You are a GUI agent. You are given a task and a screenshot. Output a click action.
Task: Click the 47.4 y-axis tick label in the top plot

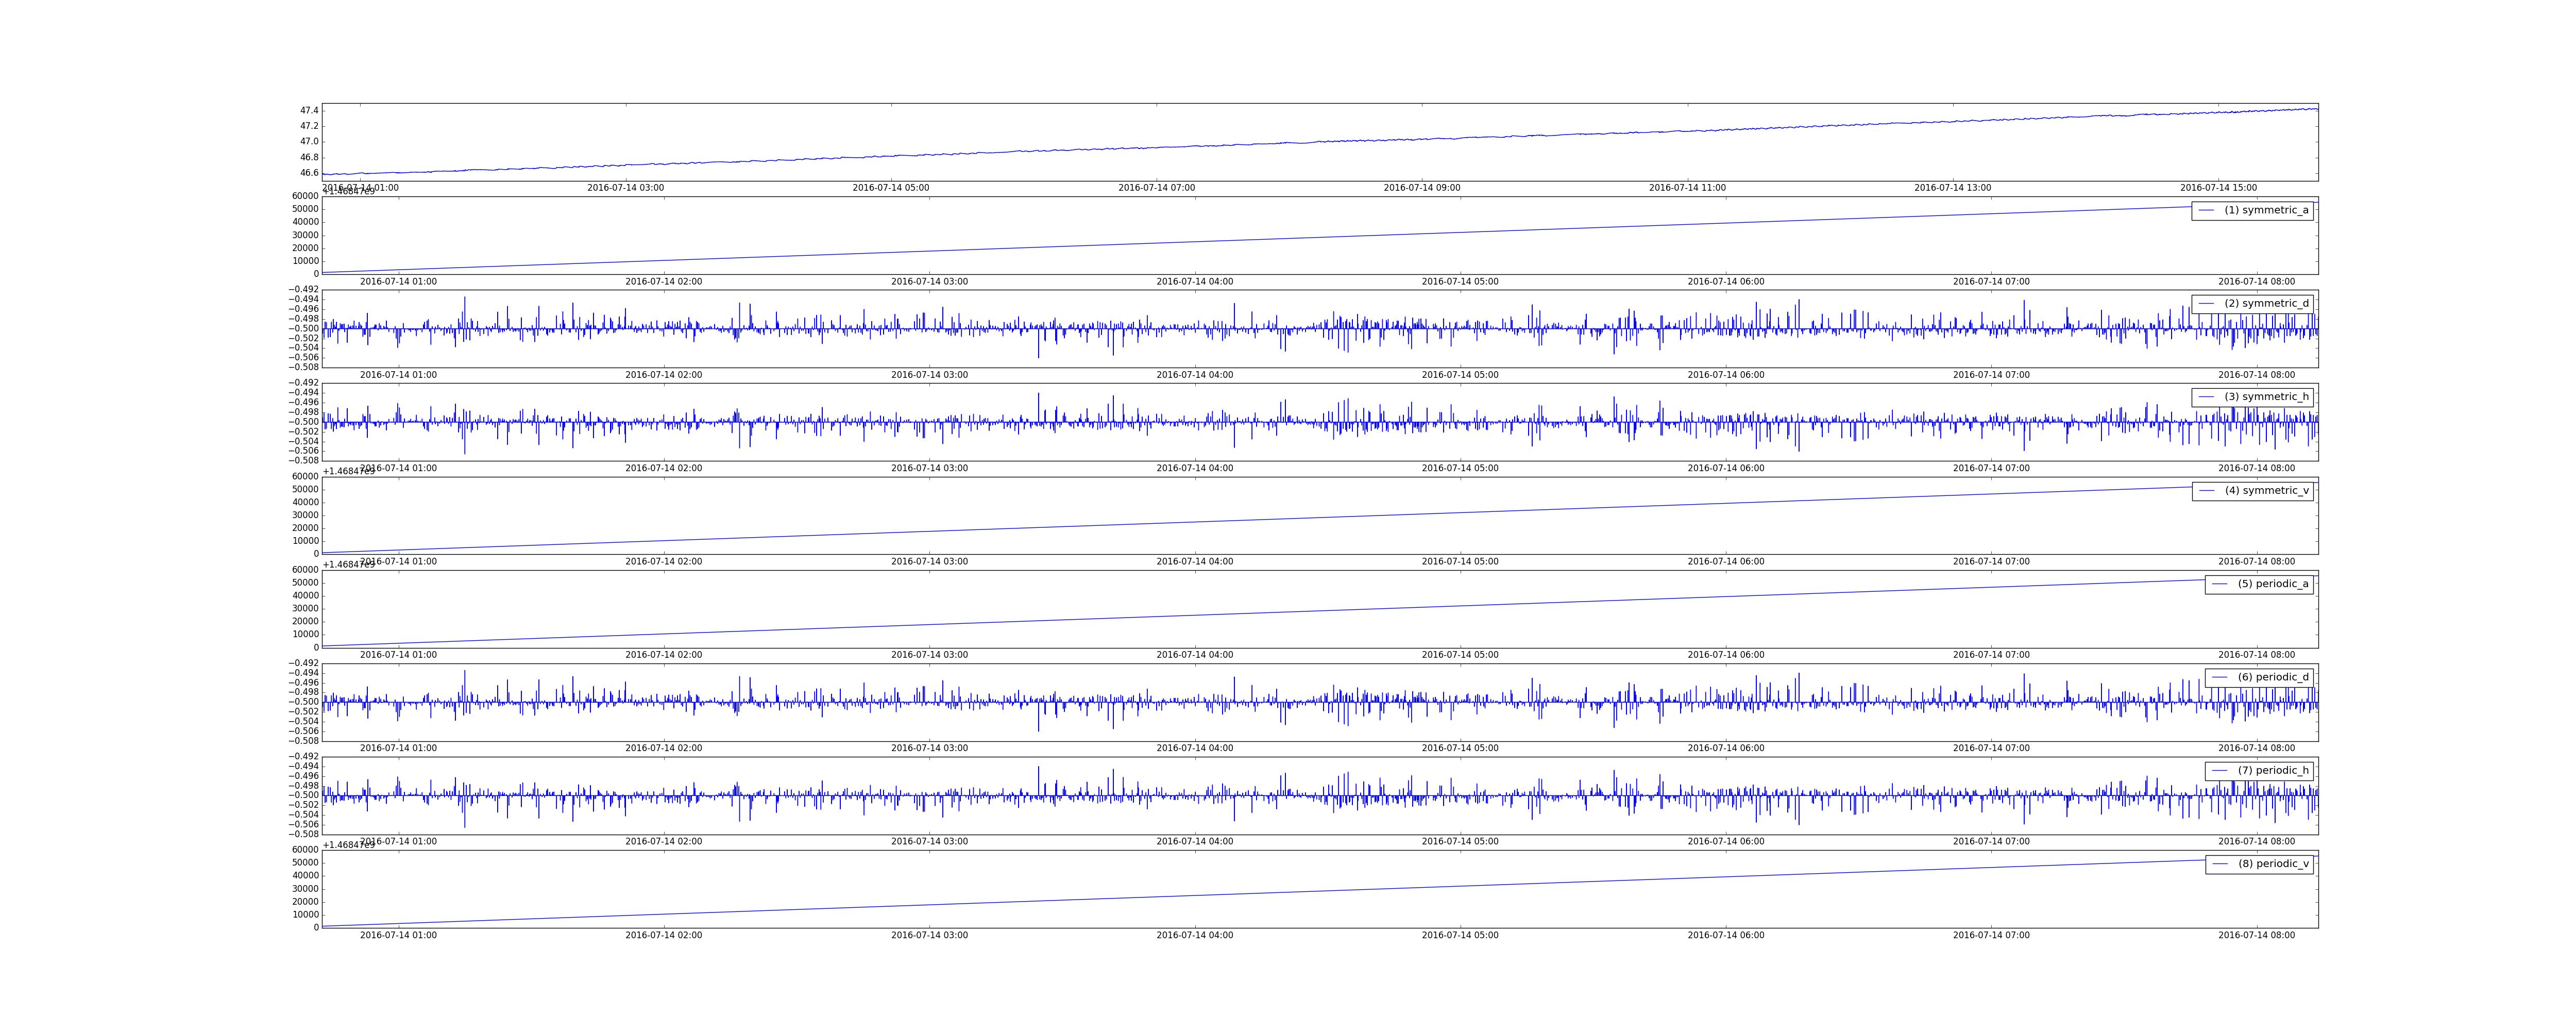[309, 110]
